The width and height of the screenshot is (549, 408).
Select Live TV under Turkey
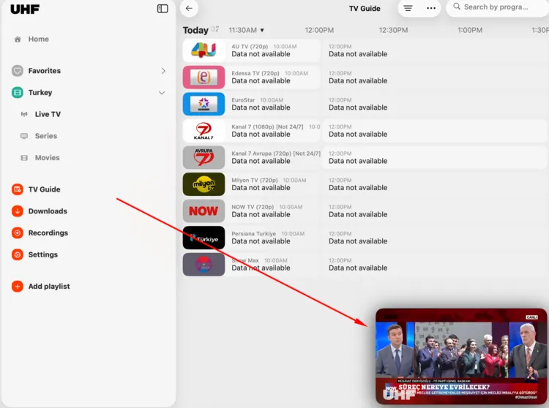point(48,114)
